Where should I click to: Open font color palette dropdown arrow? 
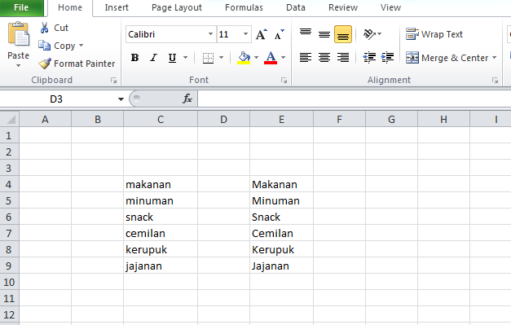pos(283,58)
